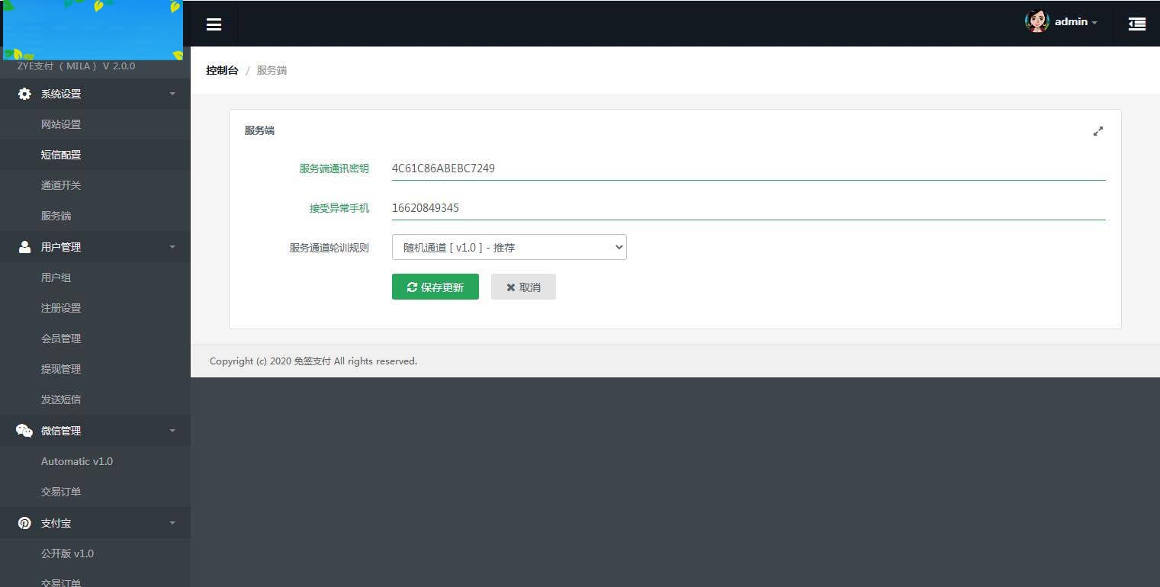Navigate to 控制台 breadcrumb link

[222, 70]
